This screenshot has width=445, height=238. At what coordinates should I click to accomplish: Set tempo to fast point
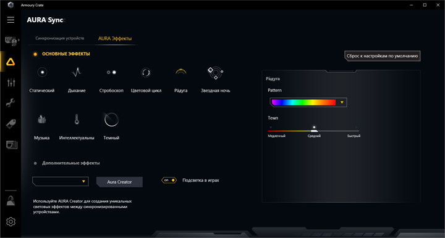(x=356, y=128)
